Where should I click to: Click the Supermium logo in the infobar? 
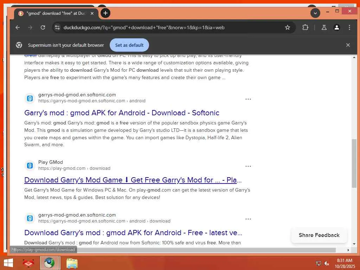(x=19, y=45)
